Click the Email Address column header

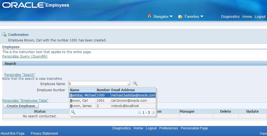pos(133,90)
